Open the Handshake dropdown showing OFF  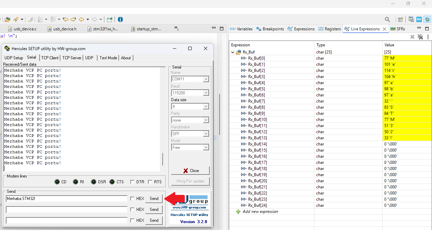(206, 134)
